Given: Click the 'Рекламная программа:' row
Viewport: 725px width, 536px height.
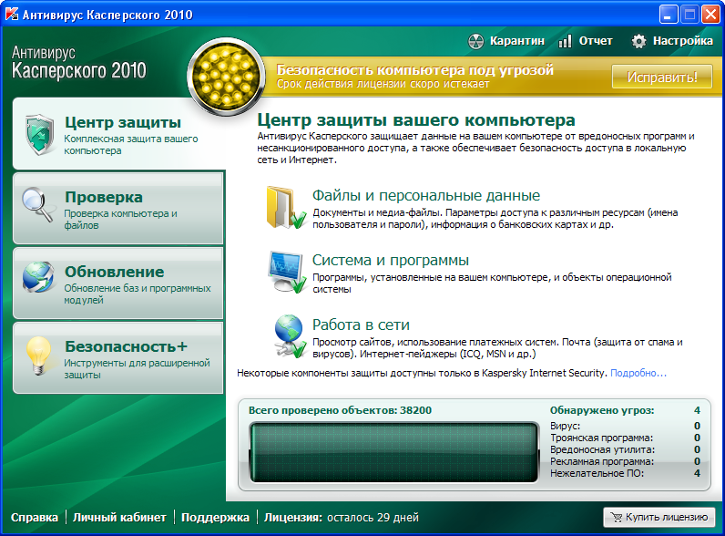Looking at the screenshot, I should [x=625, y=461].
